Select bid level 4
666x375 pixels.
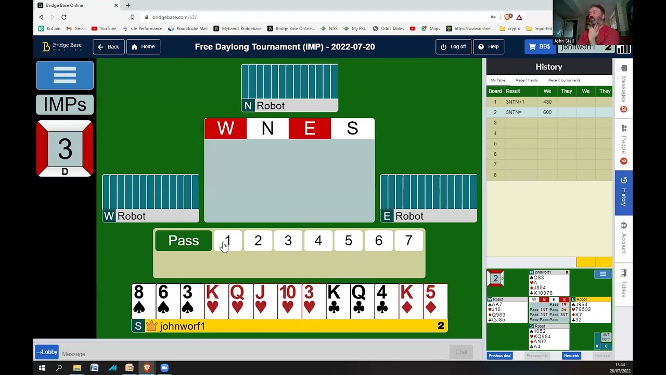[x=318, y=241]
